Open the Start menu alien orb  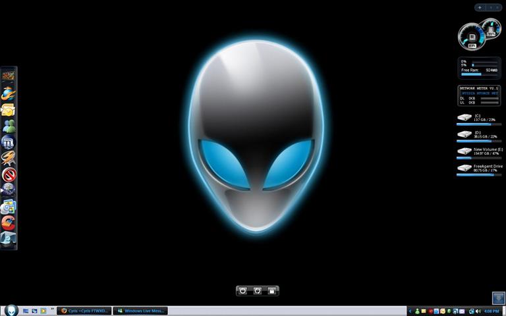[x=11, y=310]
